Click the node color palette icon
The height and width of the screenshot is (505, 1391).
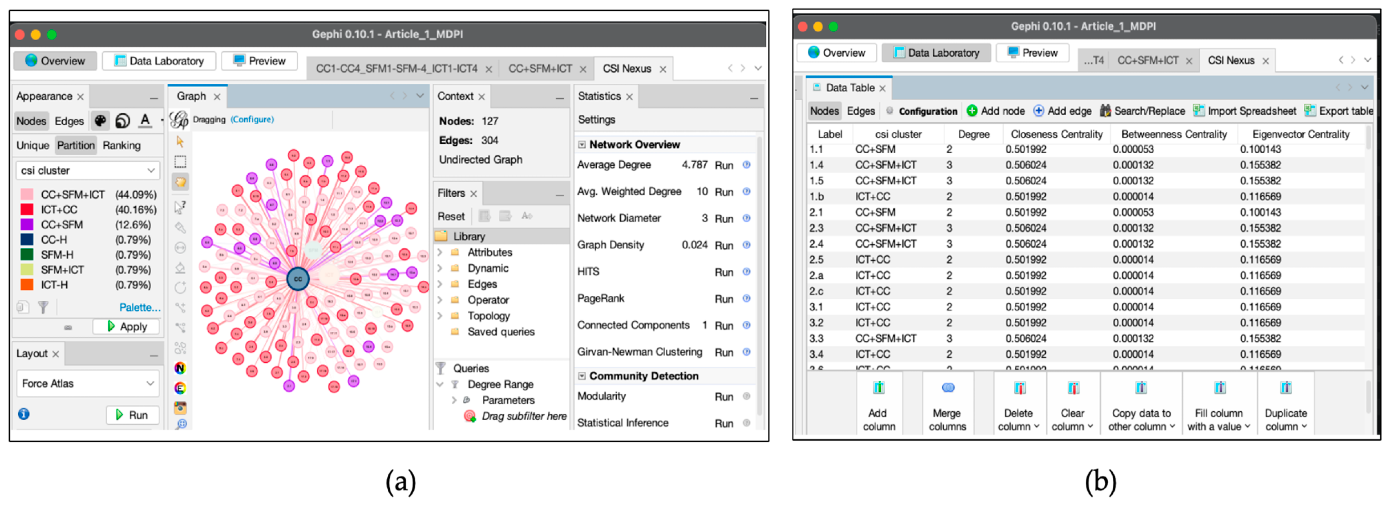click(100, 121)
